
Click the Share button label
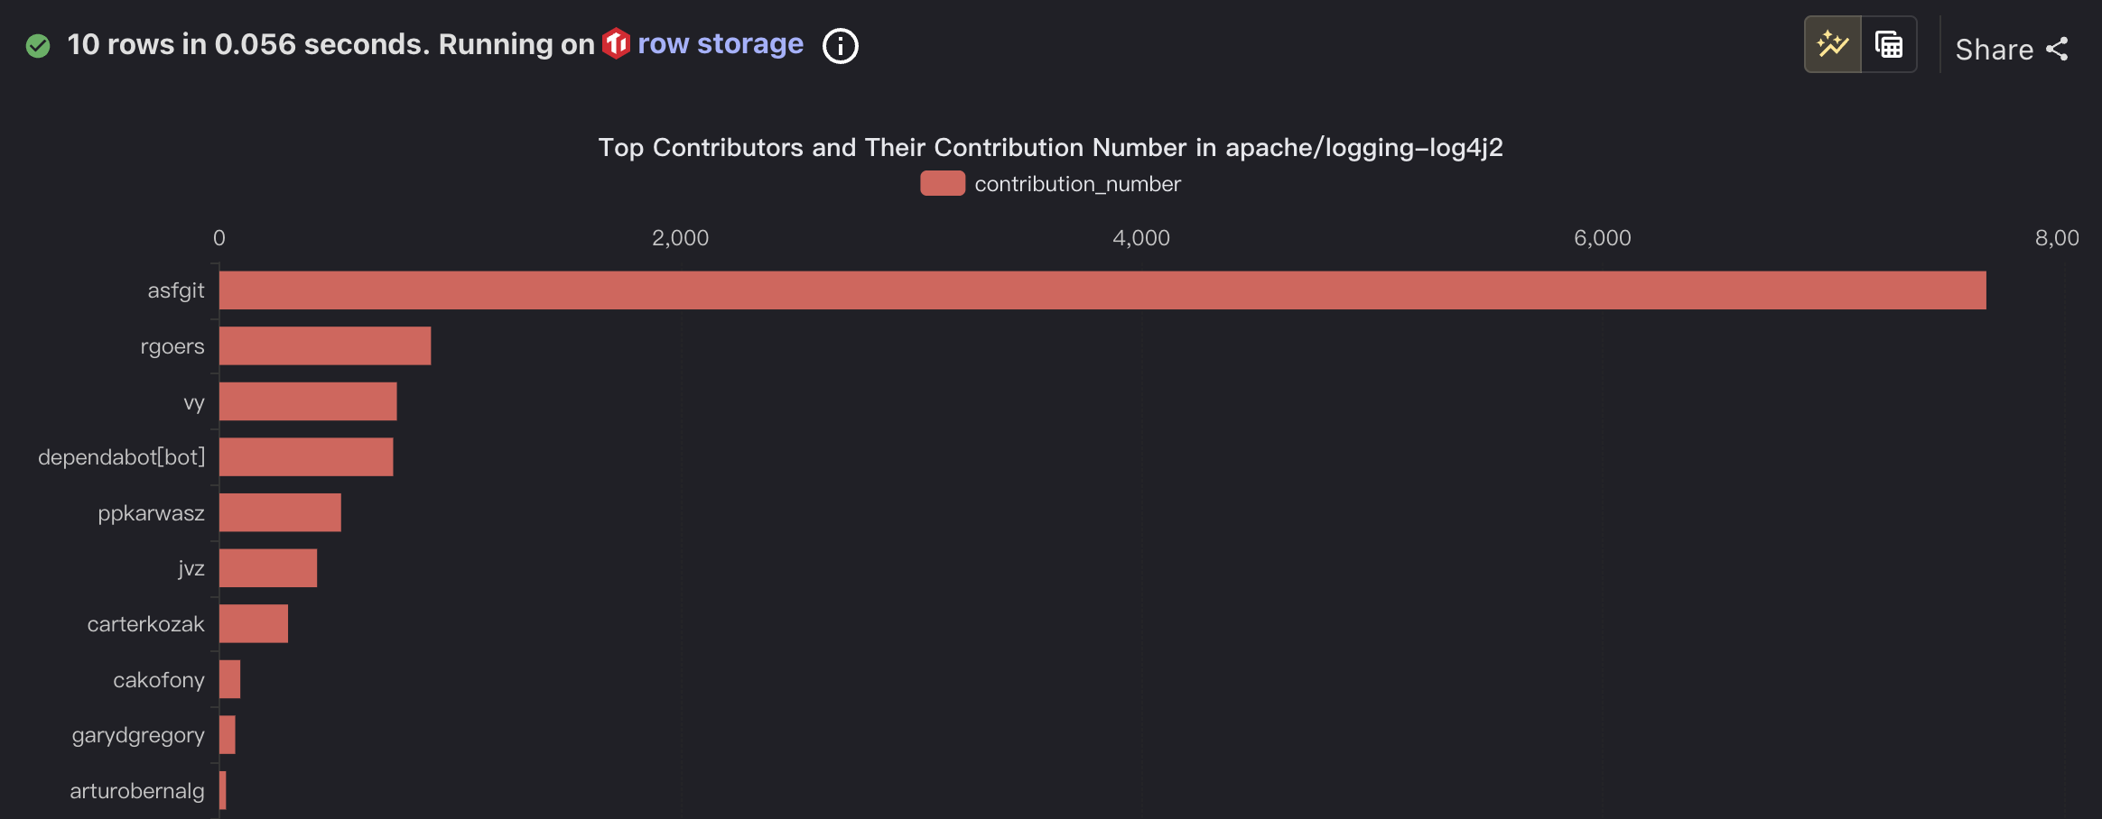coord(1994,50)
